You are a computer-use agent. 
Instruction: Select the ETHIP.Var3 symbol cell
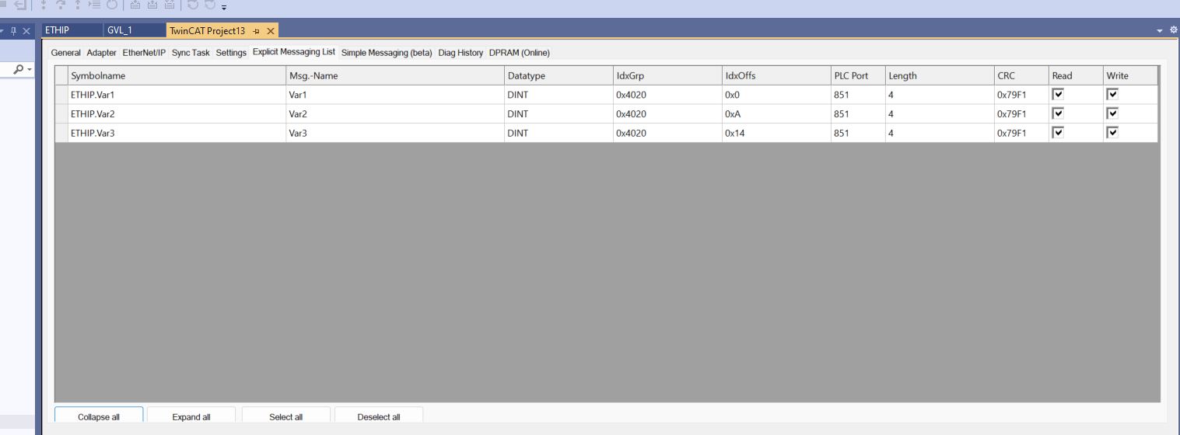click(177, 133)
